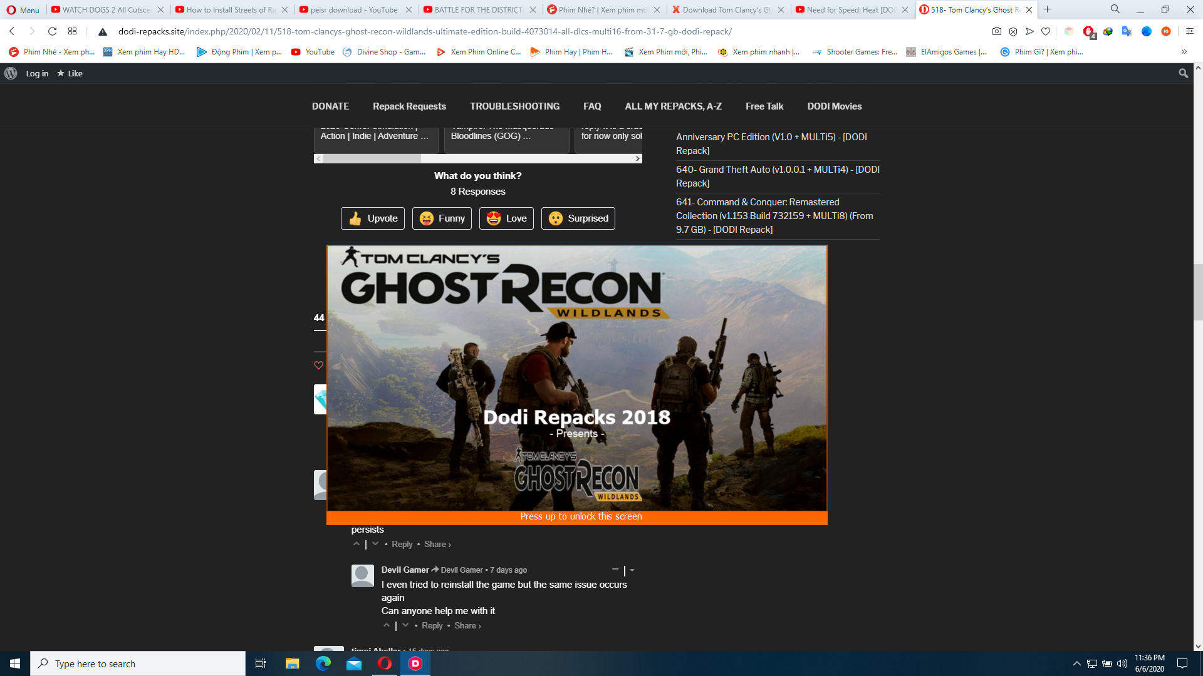Open Opera browser from the taskbar

pyautogui.click(x=385, y=663)
